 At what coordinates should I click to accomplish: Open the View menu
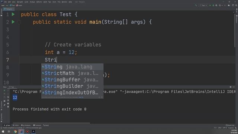pos(14,2)
